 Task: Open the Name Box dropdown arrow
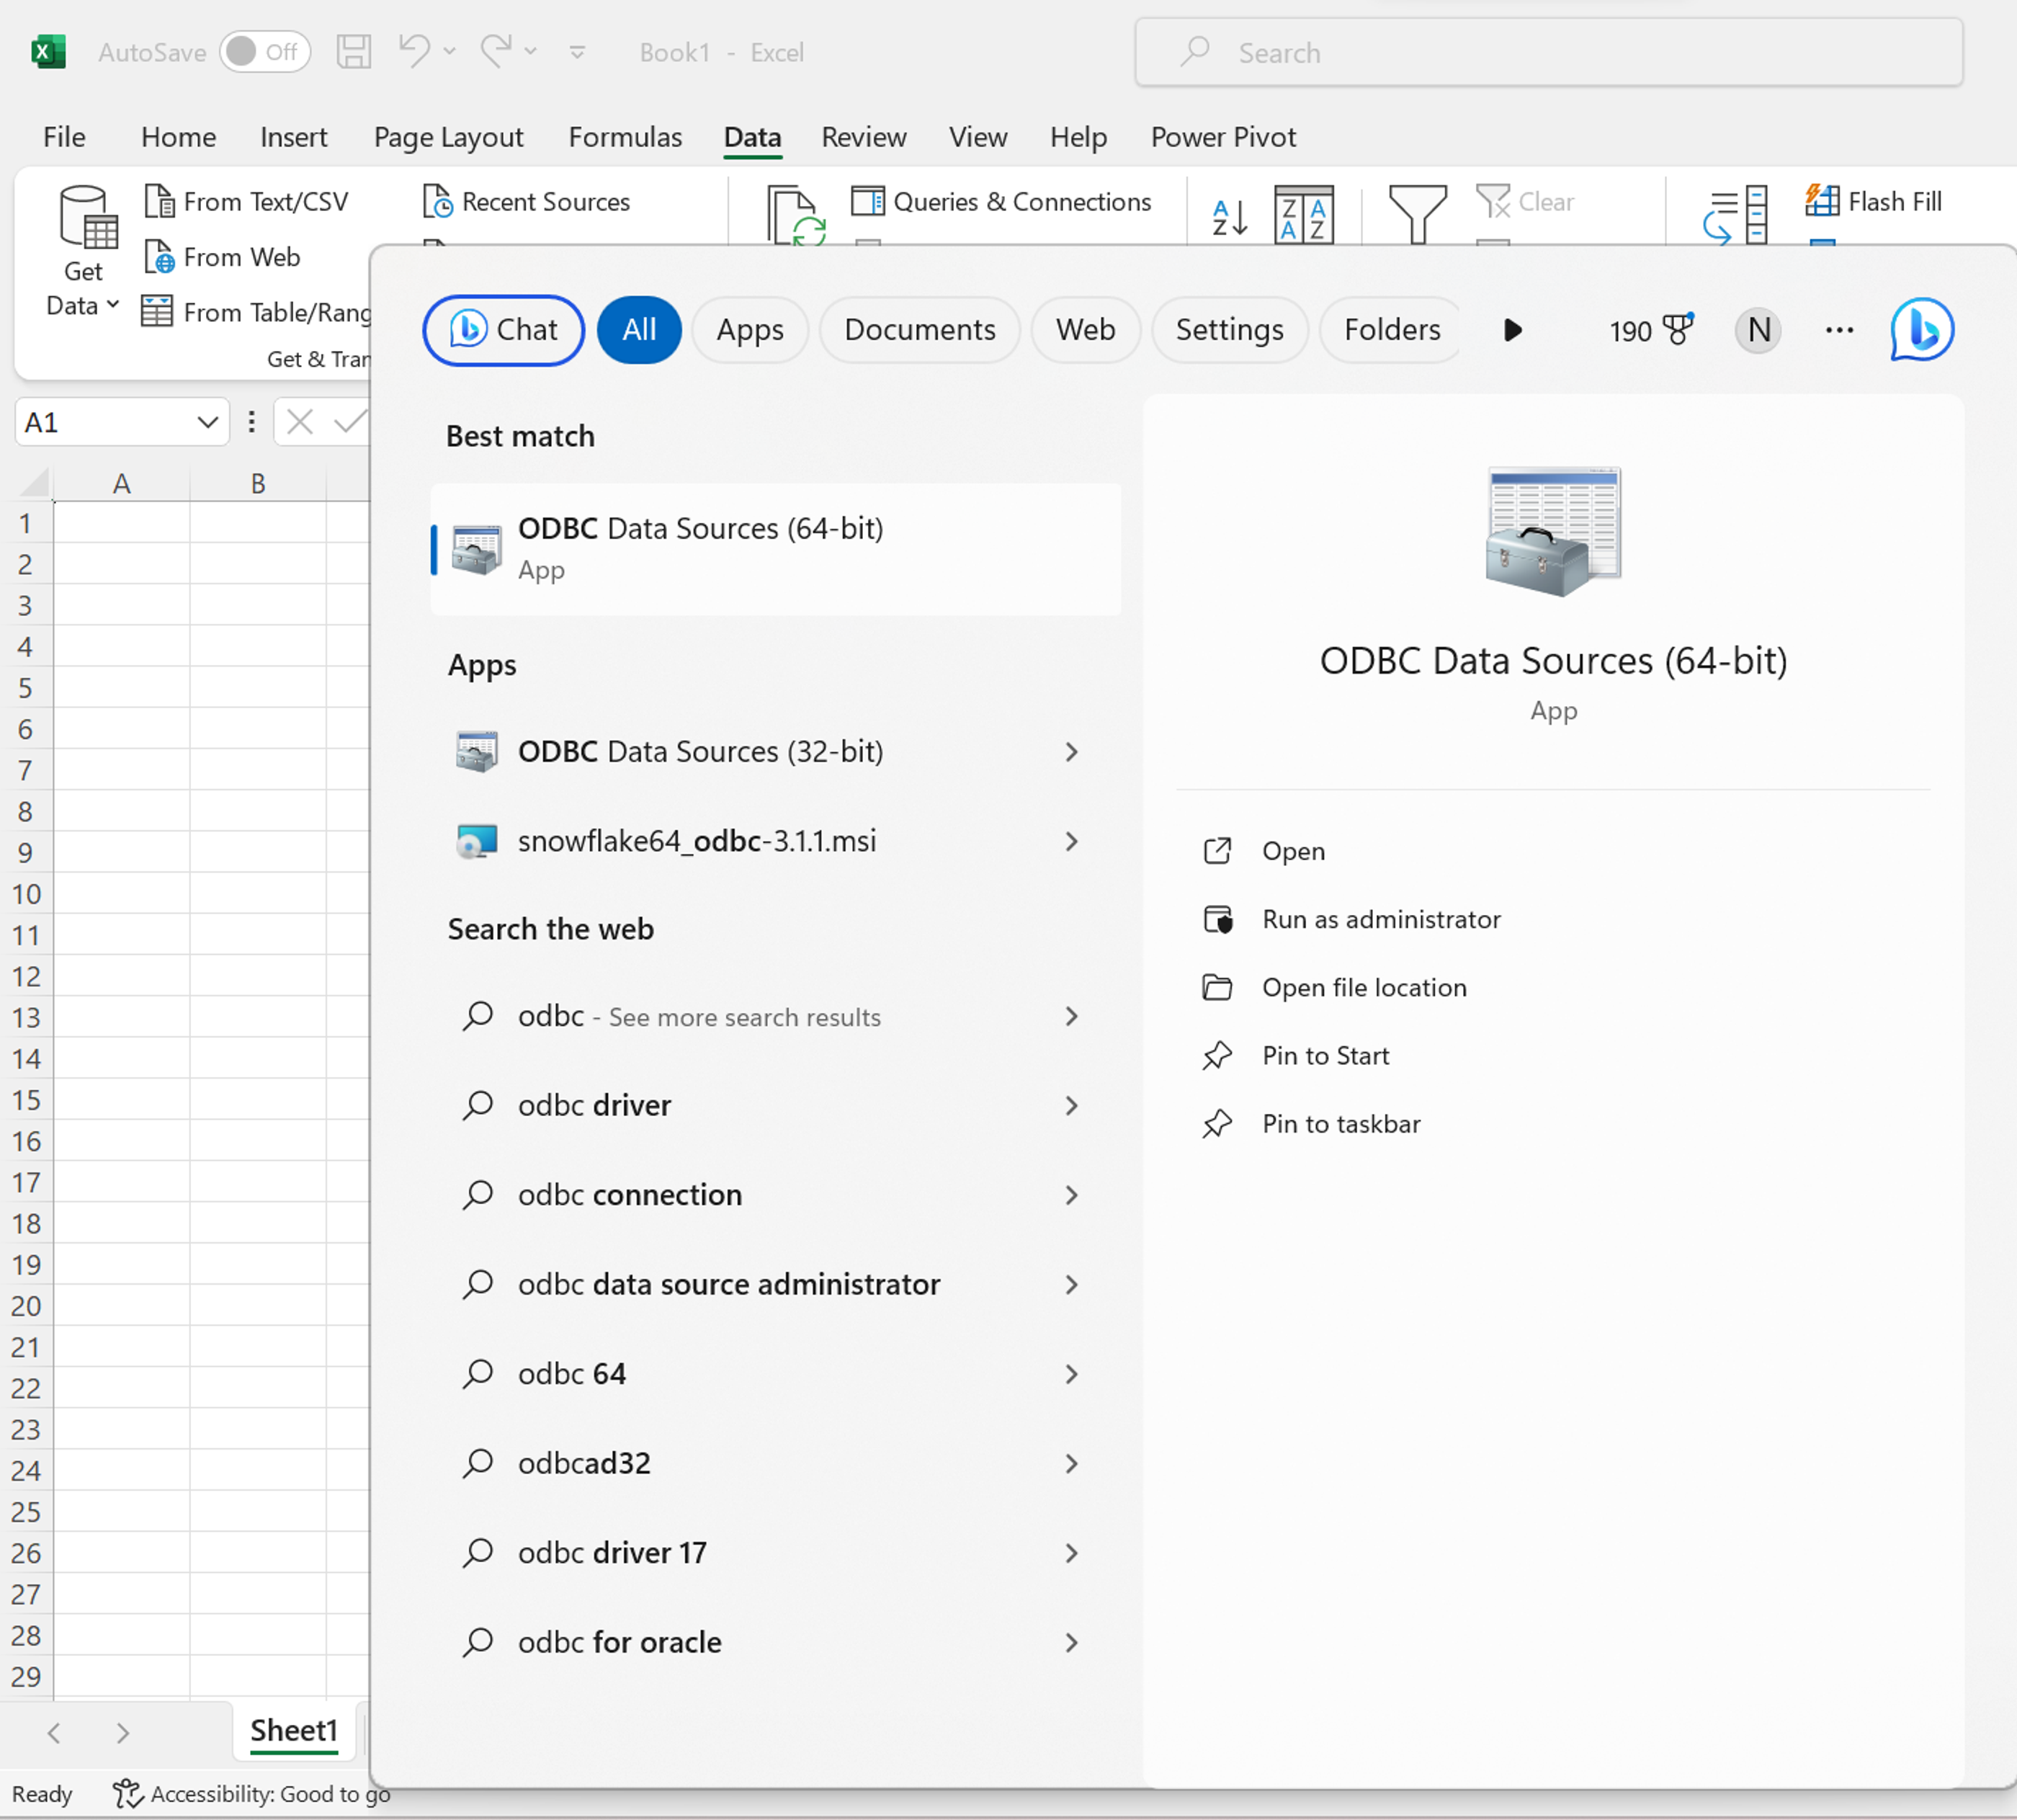tap(208, 422)
